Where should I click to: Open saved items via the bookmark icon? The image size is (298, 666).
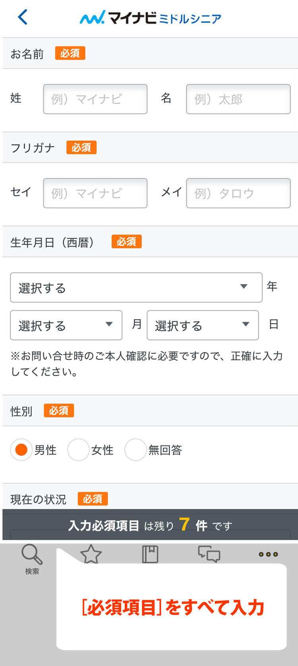(x=150, y=554)
